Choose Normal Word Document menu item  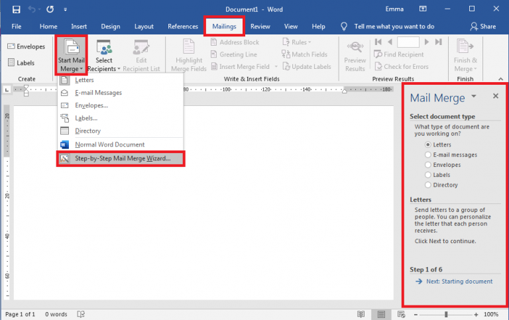pos(121,144)
